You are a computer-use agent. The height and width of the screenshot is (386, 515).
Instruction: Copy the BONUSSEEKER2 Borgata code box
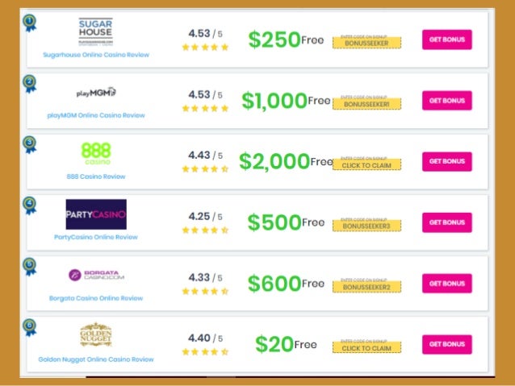366,287
